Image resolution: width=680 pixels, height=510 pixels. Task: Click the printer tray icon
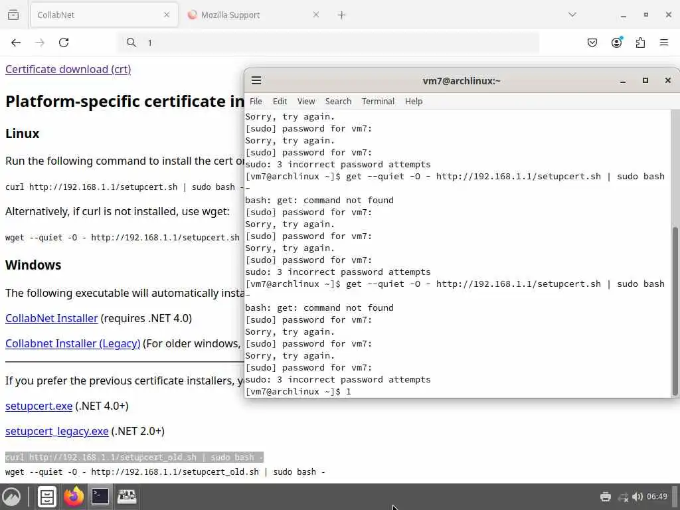coord(606,497)
